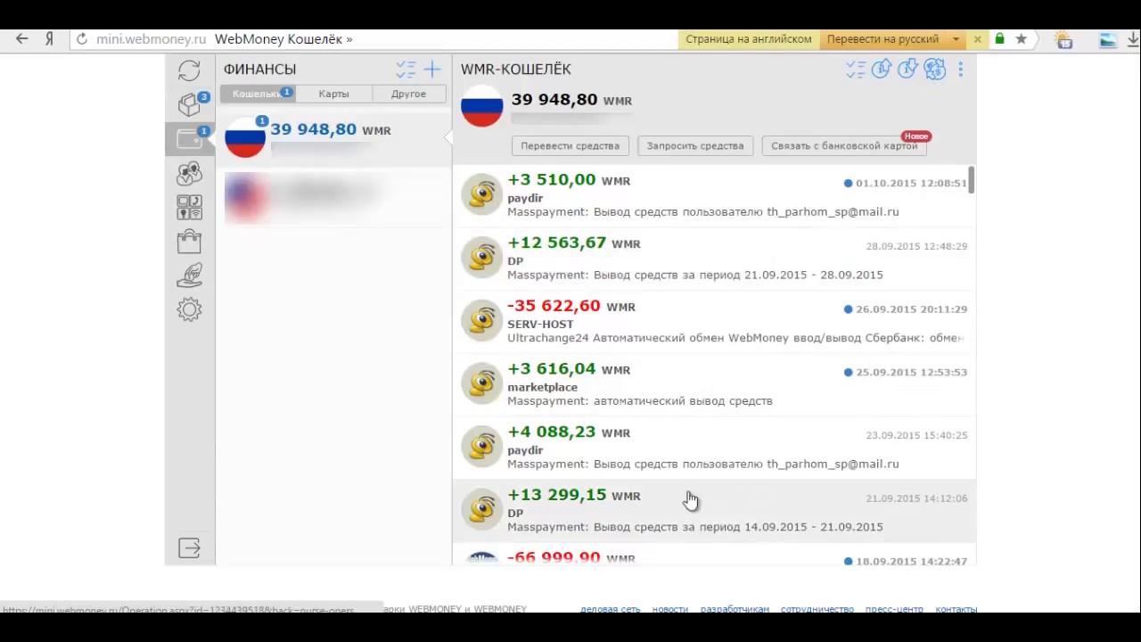1141x642 pixels.
Task: Click the marketplace sender name
Action: click(x=542, y=387)
